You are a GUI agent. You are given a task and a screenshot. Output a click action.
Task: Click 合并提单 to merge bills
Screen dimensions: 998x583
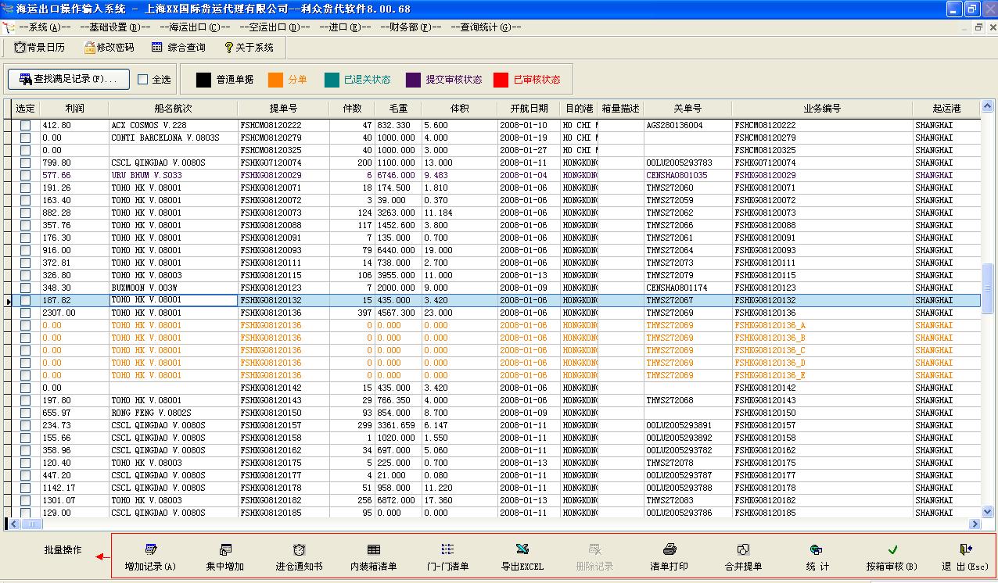[743, 557]
